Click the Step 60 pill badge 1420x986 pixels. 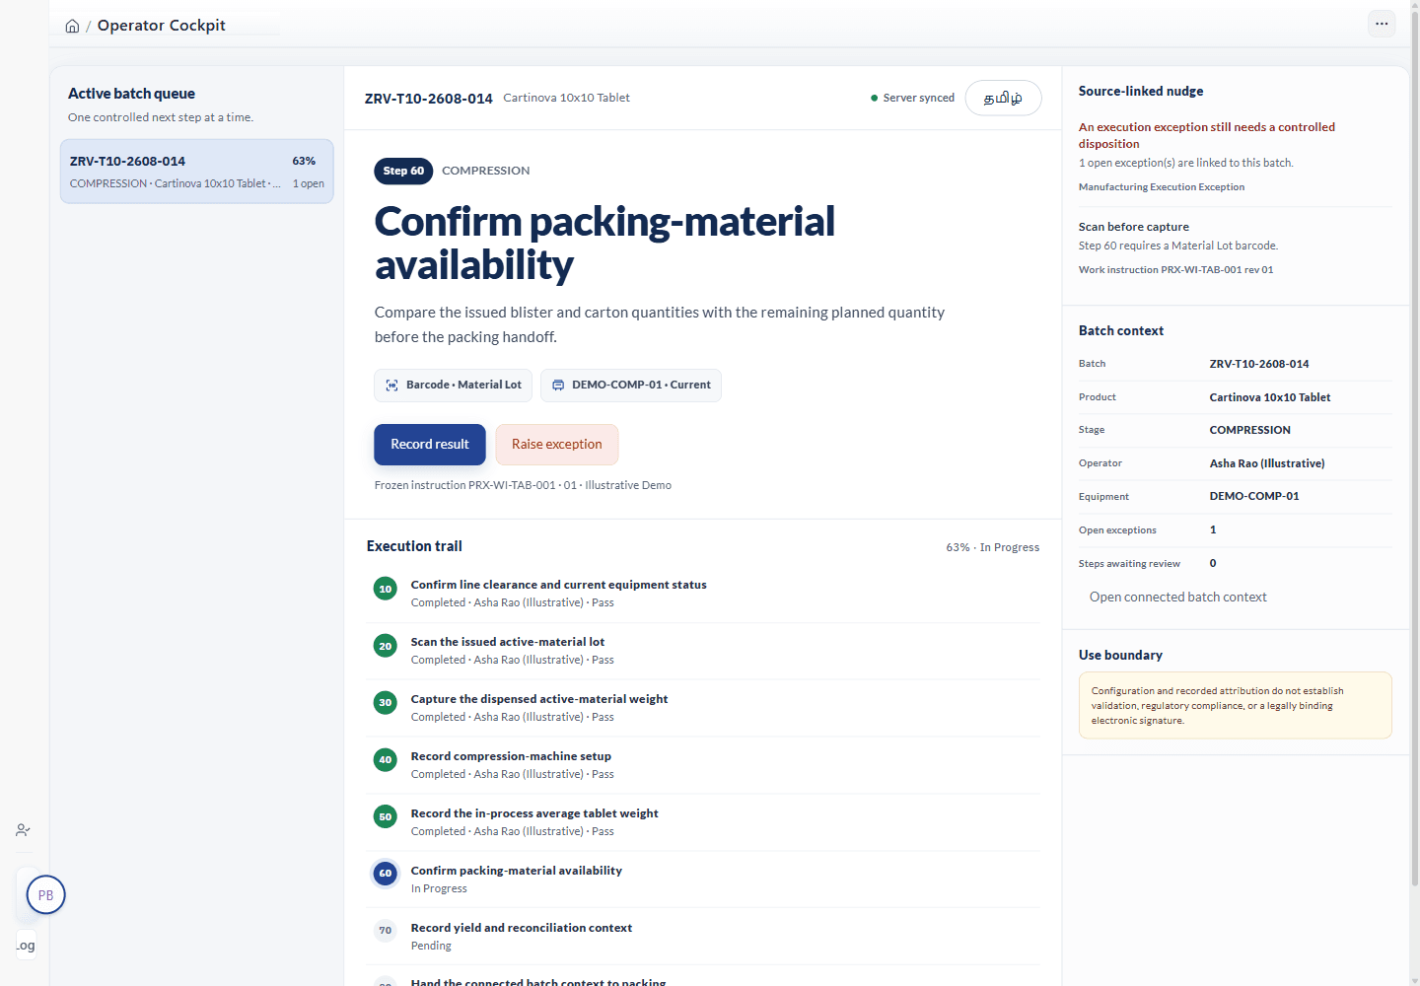404,171
